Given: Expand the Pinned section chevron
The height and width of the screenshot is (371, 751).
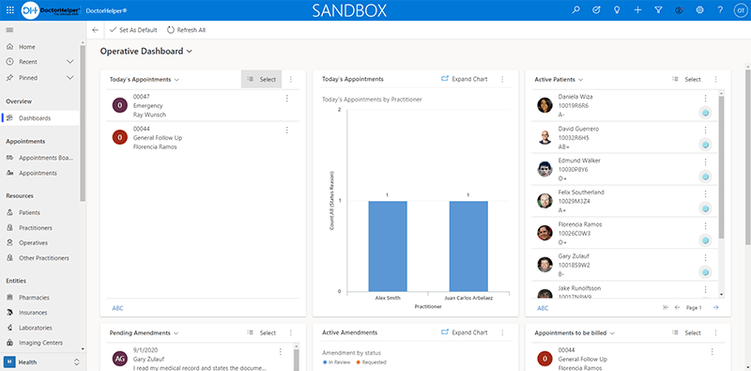Looking at the screenshot, I should [x=69, y=78].
